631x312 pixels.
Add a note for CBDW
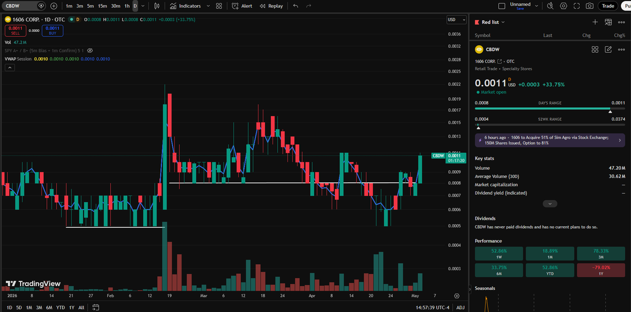tap(608, 49)
